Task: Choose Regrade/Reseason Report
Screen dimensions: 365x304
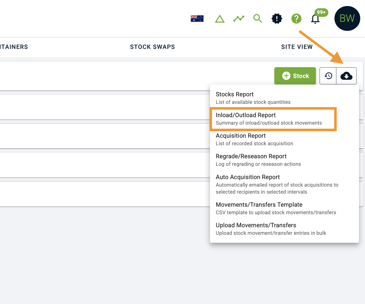Action: pos(258,160)
